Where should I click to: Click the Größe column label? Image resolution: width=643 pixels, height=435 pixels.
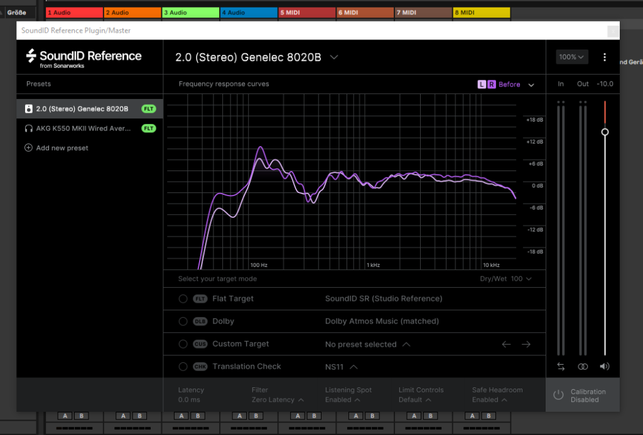tap(16, 13)
